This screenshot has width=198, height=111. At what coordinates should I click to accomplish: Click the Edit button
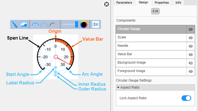tap(155, 11)
